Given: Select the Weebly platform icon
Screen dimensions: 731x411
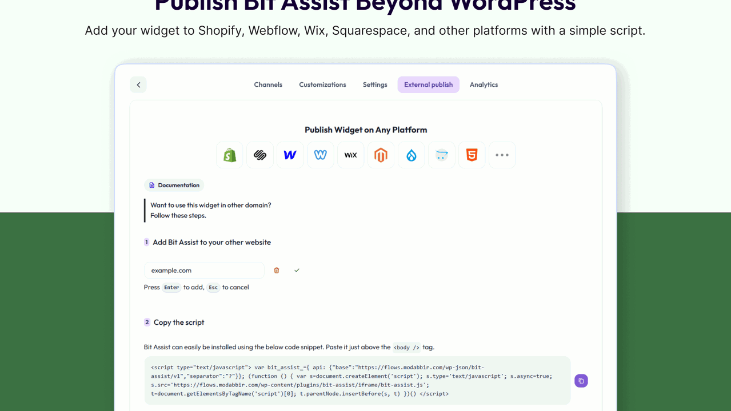Looking at the screenshot, I should point(321,155).
